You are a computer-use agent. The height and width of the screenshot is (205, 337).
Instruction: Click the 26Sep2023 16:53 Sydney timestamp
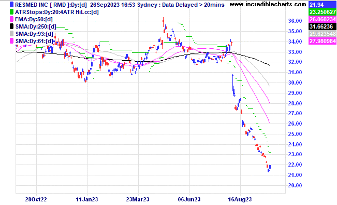[123, 5]
